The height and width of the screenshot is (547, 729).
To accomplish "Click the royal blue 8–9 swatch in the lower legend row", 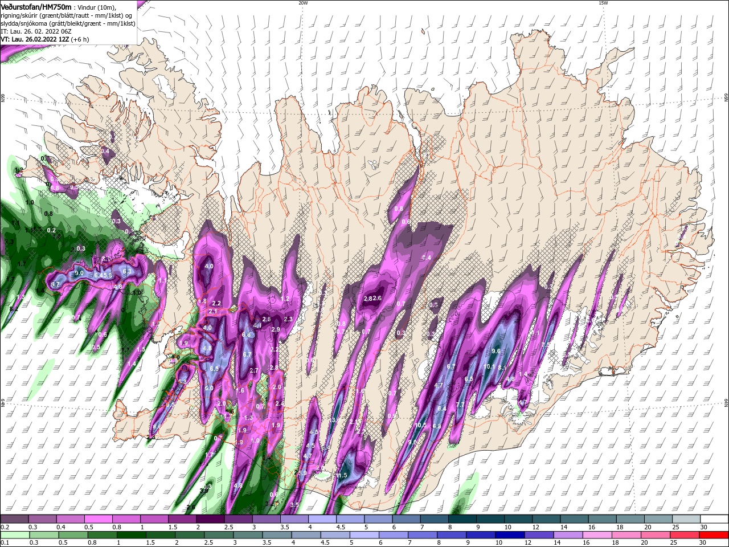I will (x=453, y=535).
